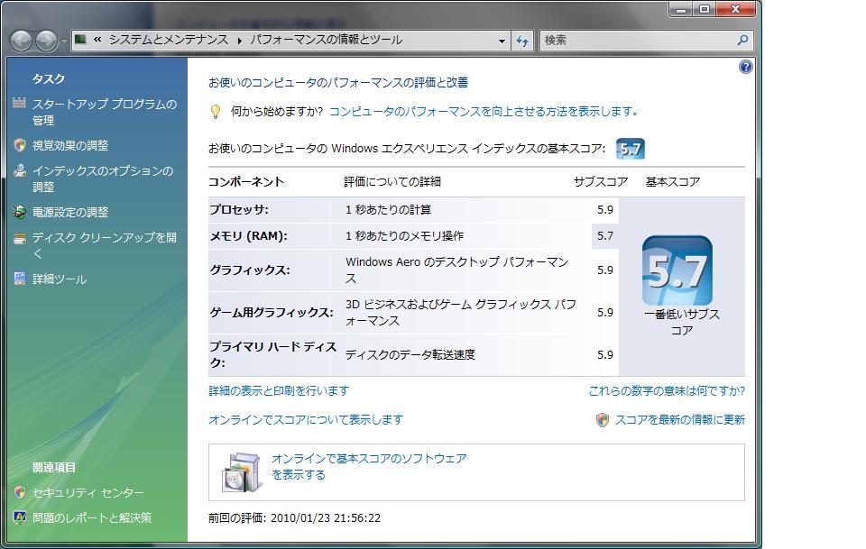Screen dimensions: 866x549
Task: Click the large 5.7 base score badge
Action: [677, 270]
